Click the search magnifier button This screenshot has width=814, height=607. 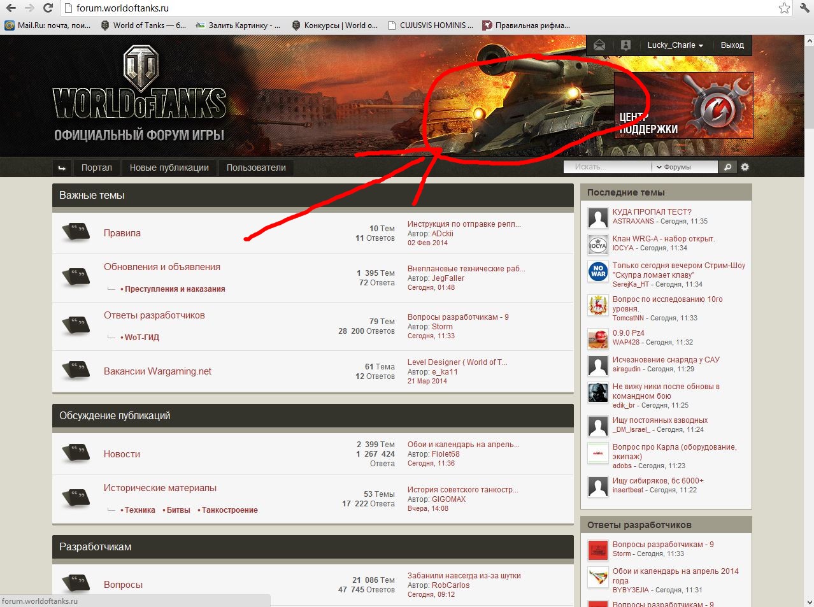727,167
